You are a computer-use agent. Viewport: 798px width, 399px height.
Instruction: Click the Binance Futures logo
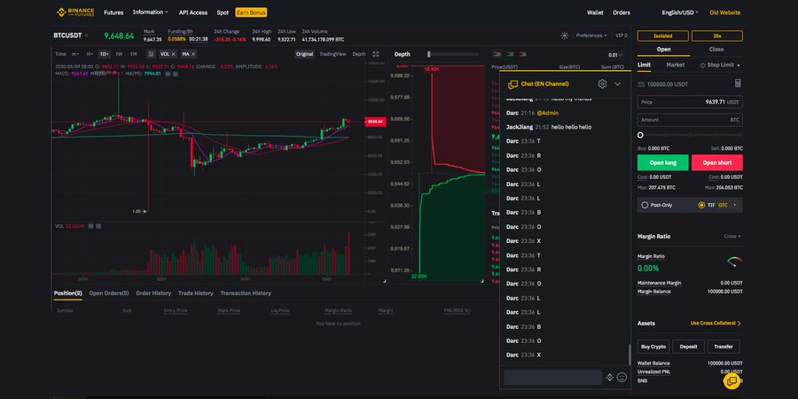pyautogui.click(x=75, y=12)
